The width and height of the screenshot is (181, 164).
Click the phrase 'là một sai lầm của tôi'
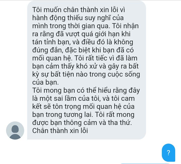pyautogui.click(x=66, y=99)
